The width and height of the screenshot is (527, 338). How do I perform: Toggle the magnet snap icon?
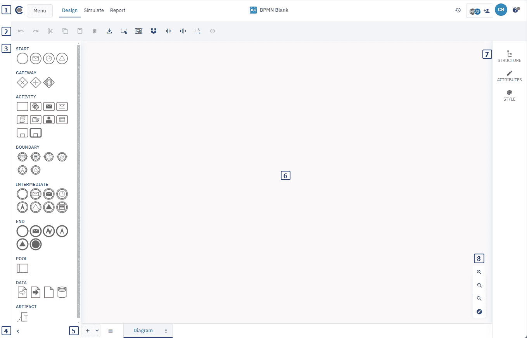pyautogui.click(x=154, y=31)
